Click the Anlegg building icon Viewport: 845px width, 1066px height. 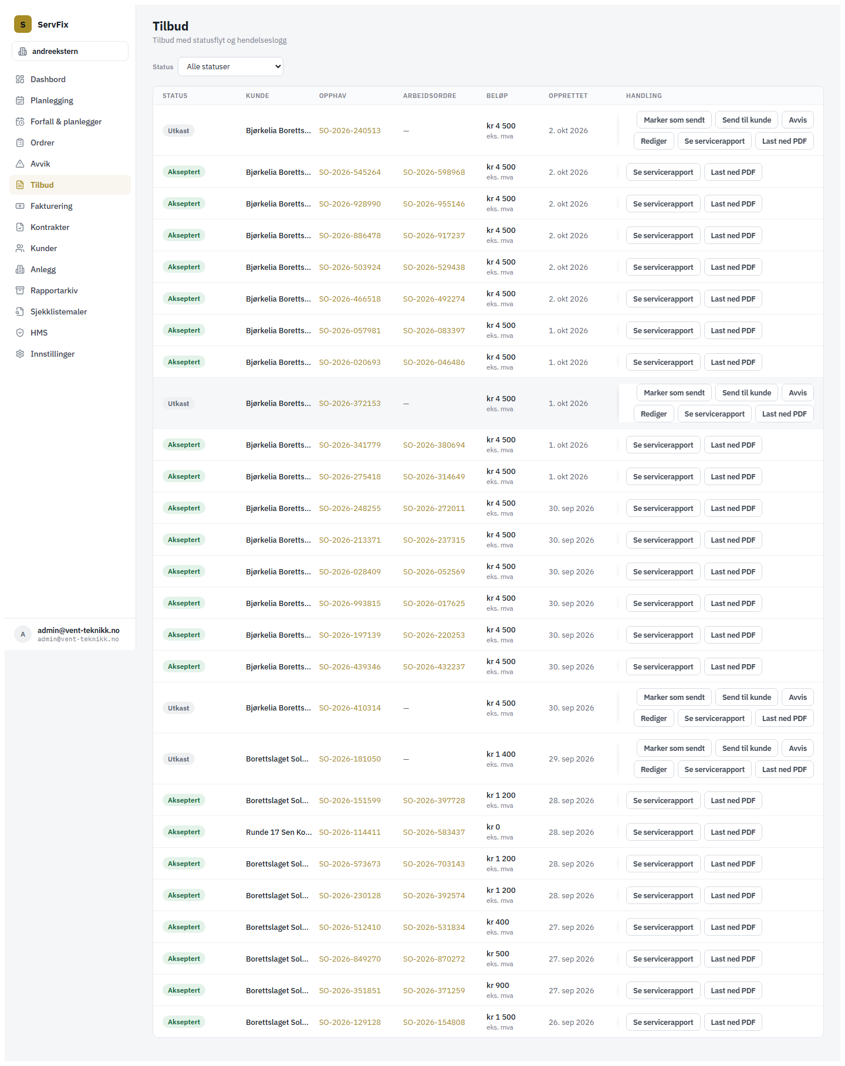click(20, 269)
